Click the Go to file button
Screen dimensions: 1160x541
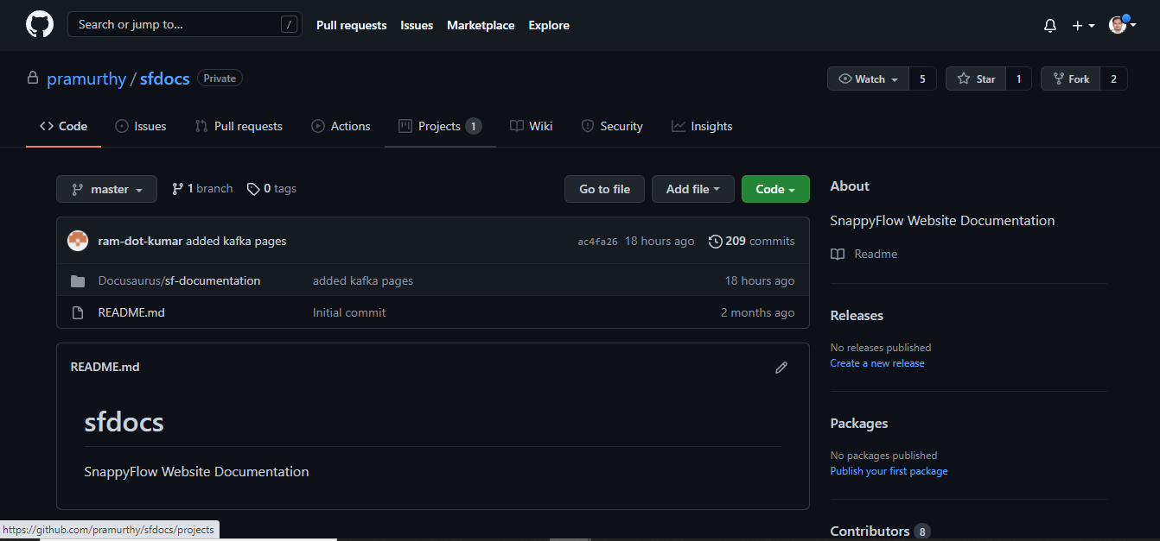point(604,190)
